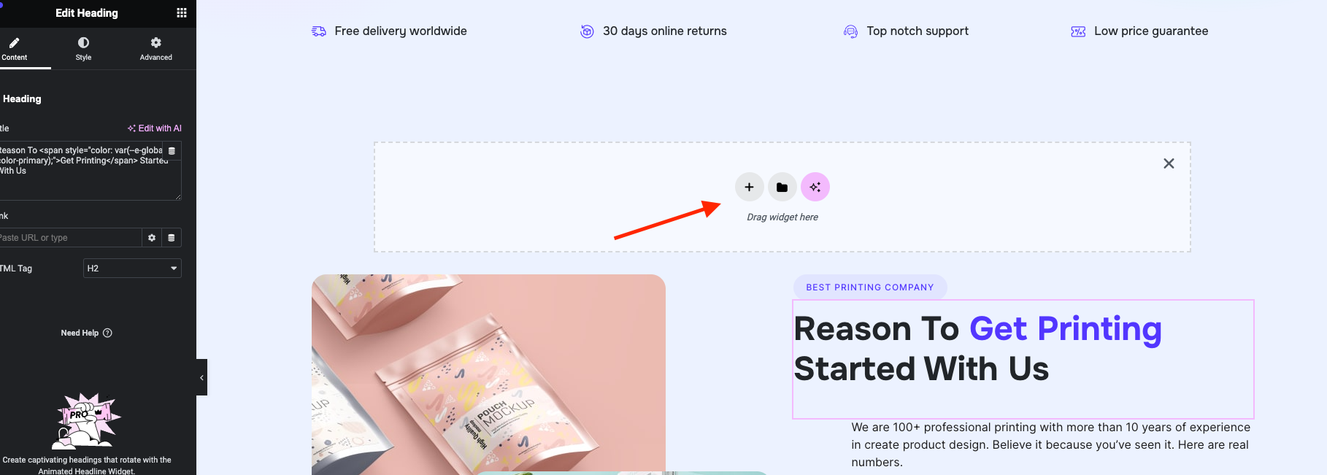Open link options gear icon
The image size is (1327, 475).
152,238
